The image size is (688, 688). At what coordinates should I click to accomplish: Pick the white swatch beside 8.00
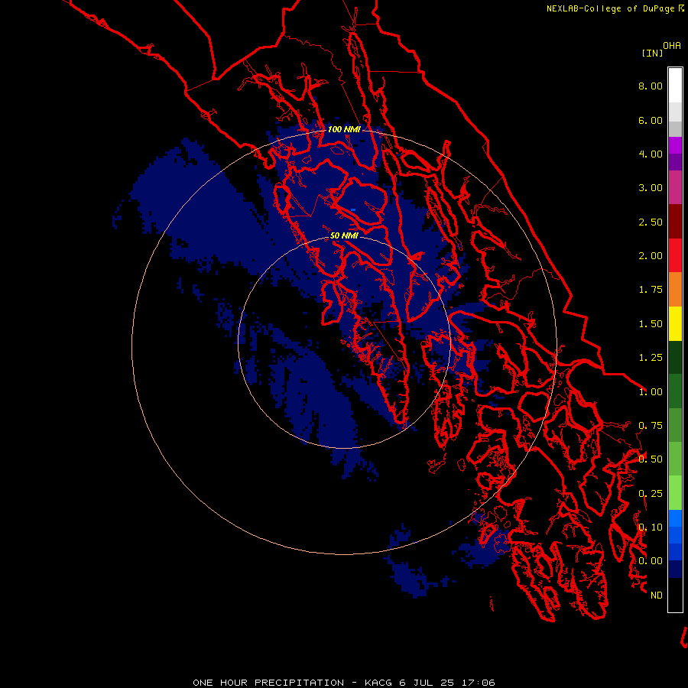coord(675,86)
